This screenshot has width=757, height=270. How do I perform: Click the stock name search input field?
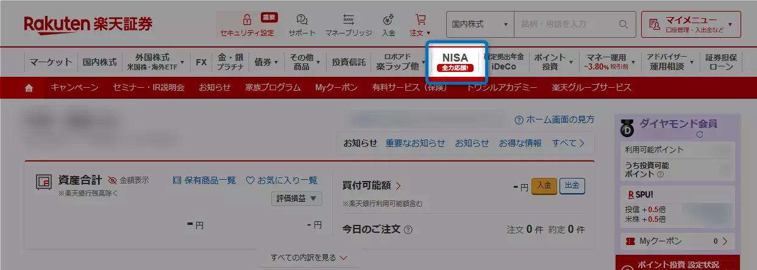pos(566,24)
